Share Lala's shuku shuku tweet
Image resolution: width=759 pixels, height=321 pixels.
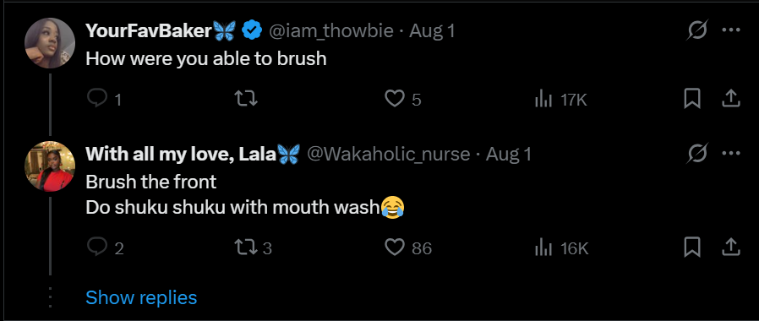[731, 248]
